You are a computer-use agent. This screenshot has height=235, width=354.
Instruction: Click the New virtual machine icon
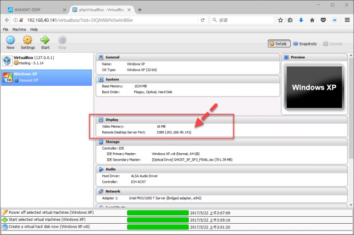click(10, 40)
